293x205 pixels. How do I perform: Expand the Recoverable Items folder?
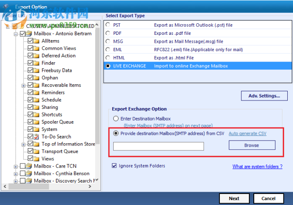23,86
